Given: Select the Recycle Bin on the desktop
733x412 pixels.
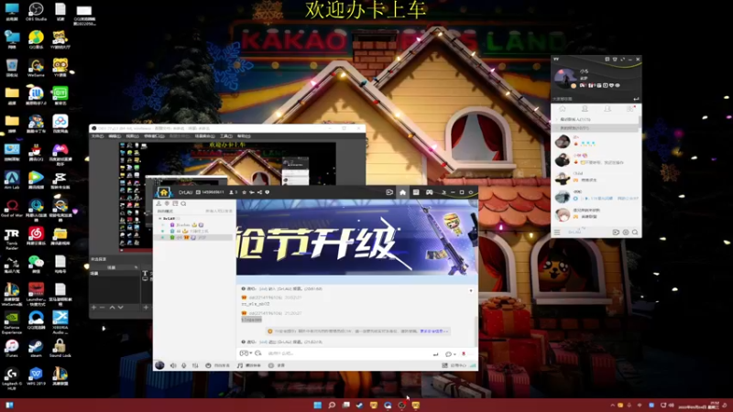Looking at the screenshot, I should tap(12, 67).
